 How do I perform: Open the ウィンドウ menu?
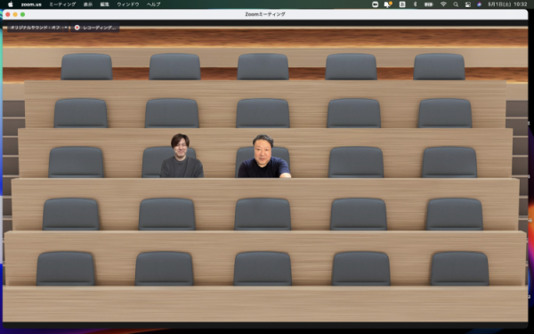point(128,4)
